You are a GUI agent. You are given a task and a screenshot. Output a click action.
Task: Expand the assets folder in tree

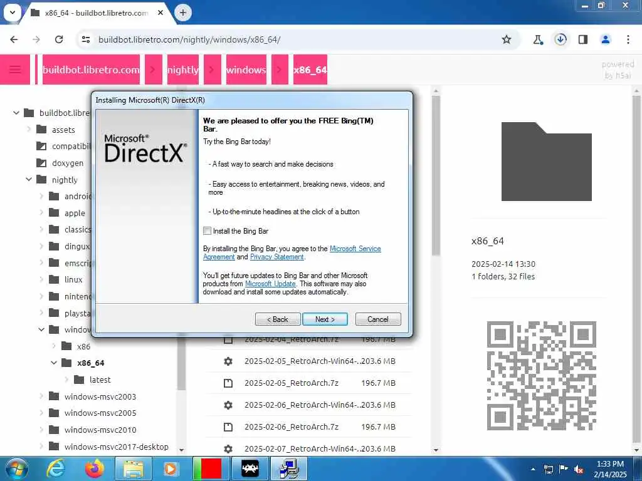tap(29, 130)
